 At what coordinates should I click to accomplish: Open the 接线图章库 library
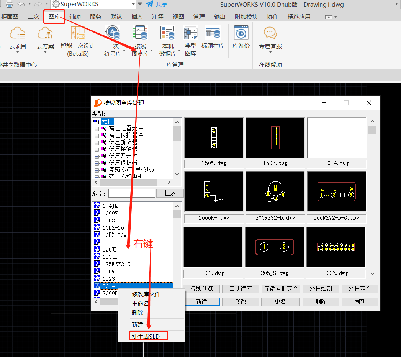point(141,41)
